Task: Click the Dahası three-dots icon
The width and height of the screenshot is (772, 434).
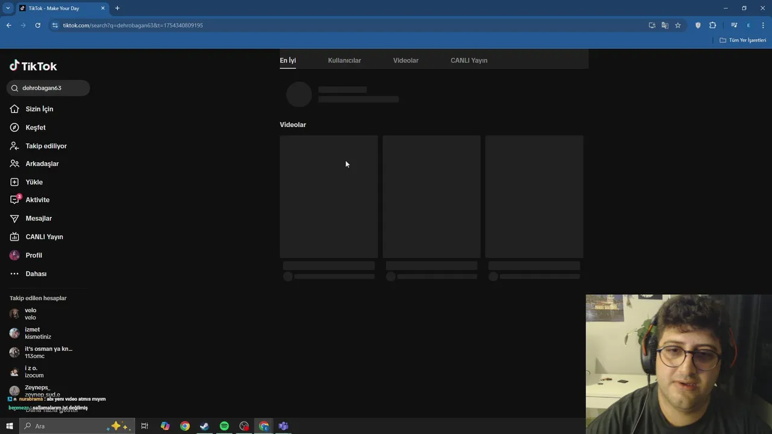Action: 14,274
